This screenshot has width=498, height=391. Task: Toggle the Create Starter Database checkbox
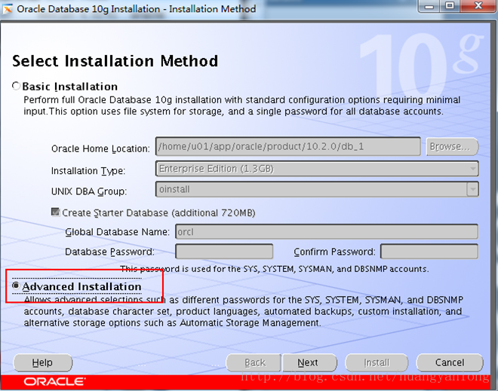point(56,212)
